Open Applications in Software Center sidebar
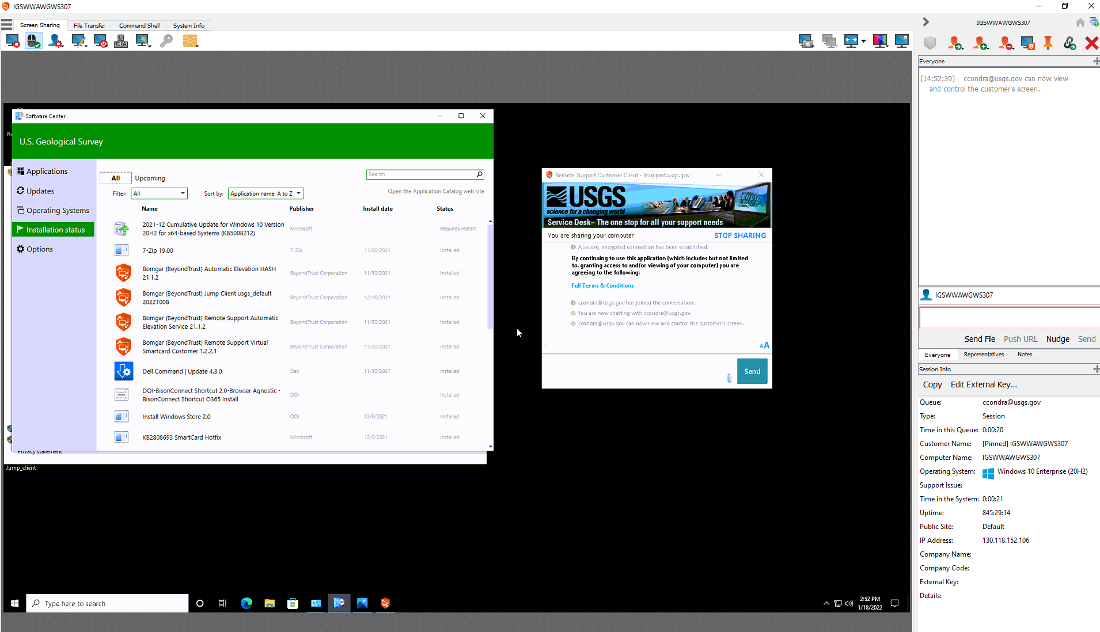The width and height of the screenshot is (1100, 632). [x=47, y=172]
